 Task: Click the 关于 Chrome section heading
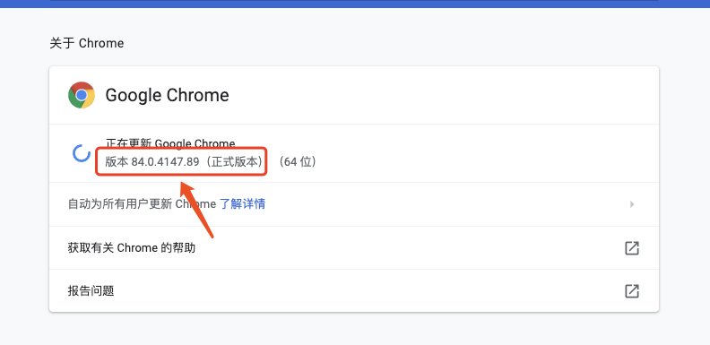click(x=86, y=44)
